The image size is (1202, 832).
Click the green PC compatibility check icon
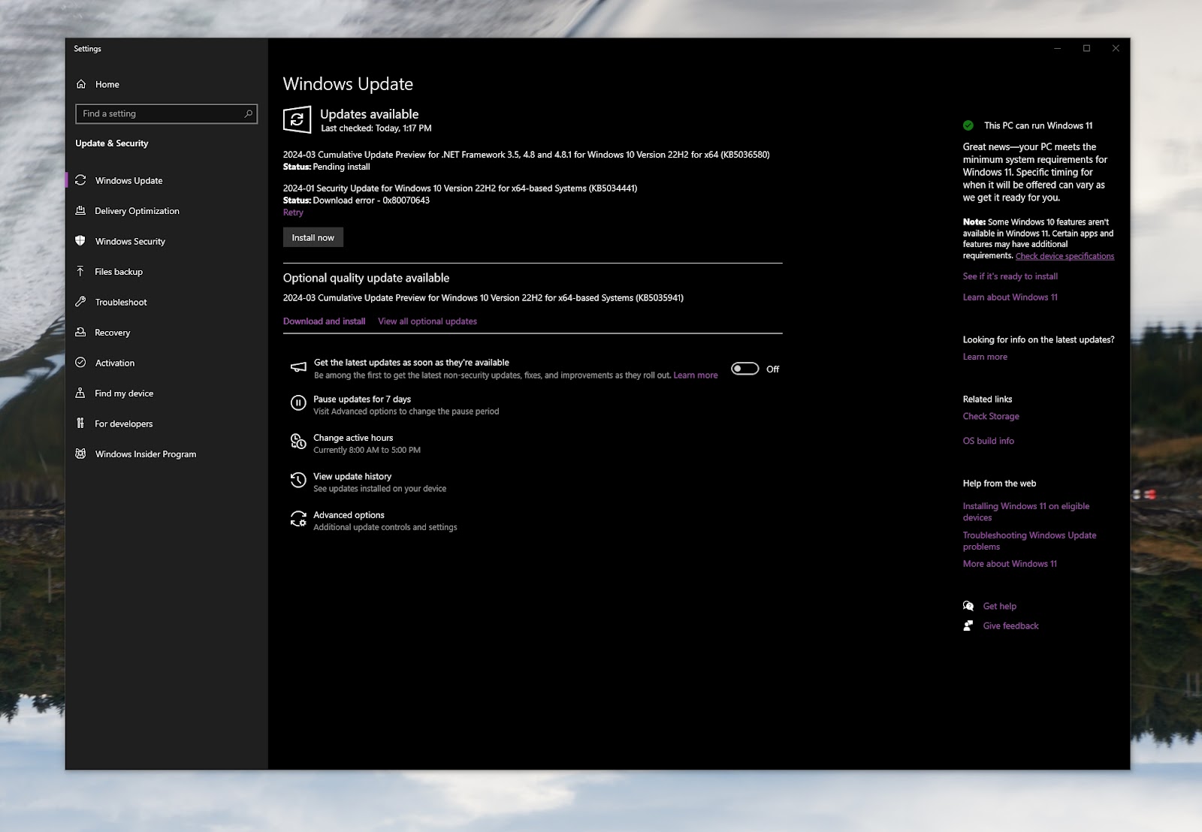(x=968, y=125)
